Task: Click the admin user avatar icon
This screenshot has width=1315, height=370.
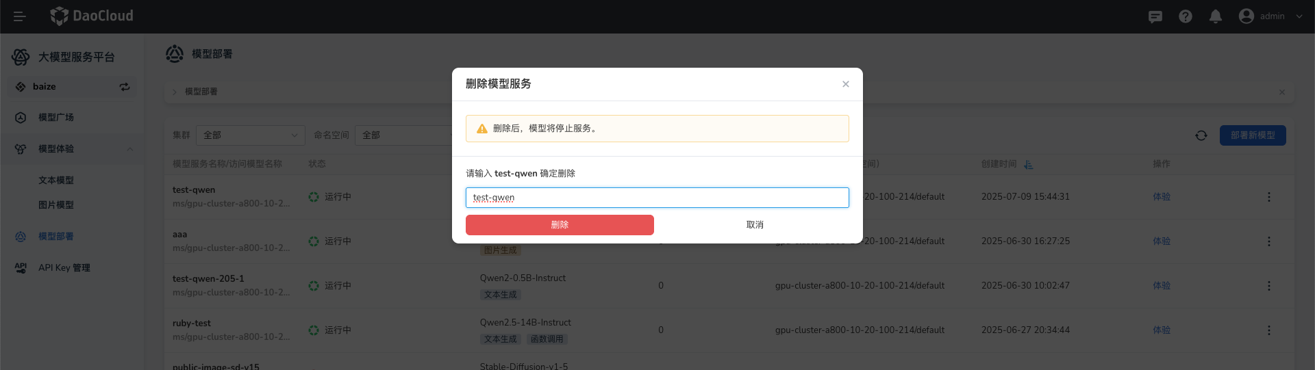Action: tap(1247, 16)
